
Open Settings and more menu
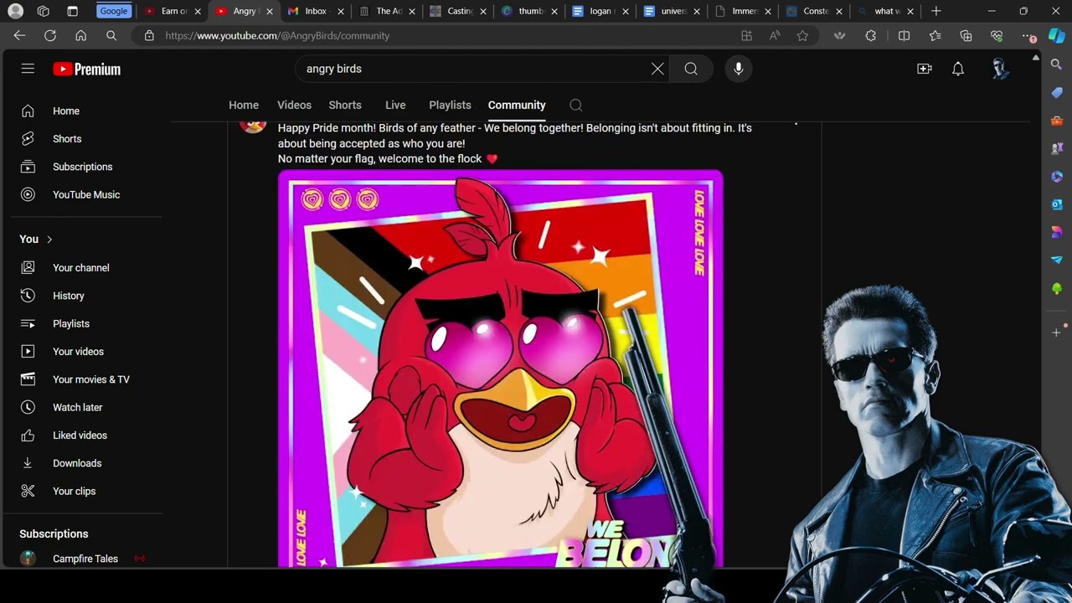pyautogui.click(x=1028, y=36)
